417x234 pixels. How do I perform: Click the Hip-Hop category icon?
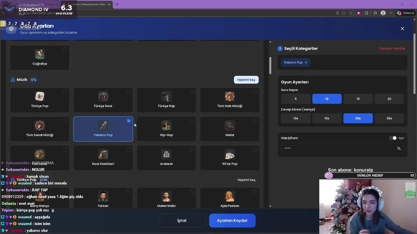(166, 125)
